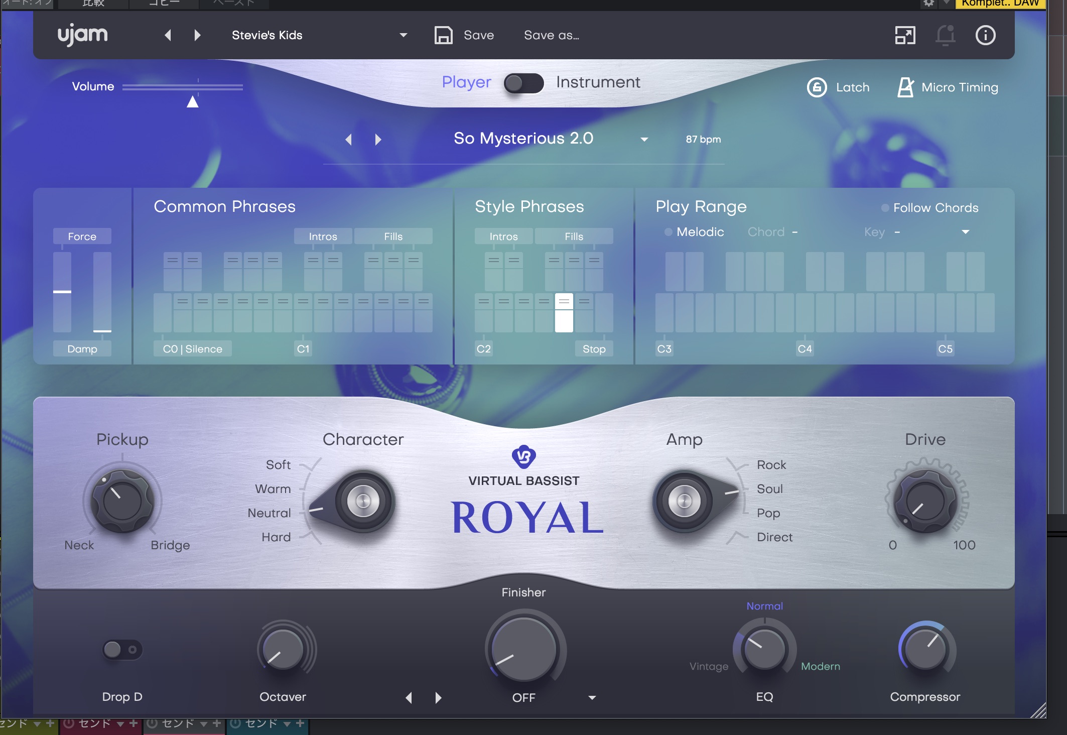Screen dimensions: 1067x735
Task: Click next Finisher mode arrow
Action: tap(438, 698)
